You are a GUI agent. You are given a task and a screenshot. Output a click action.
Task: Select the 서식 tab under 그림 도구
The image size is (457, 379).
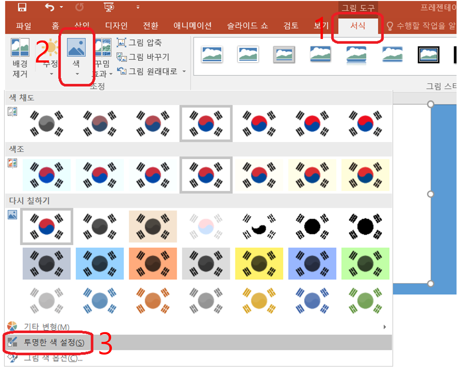click(358, 26)
